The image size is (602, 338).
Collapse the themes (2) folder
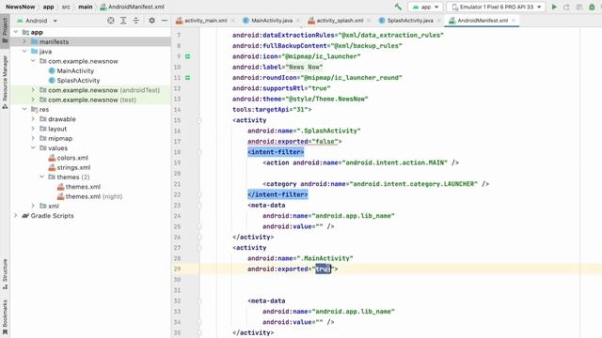click(x=41, y=177)
